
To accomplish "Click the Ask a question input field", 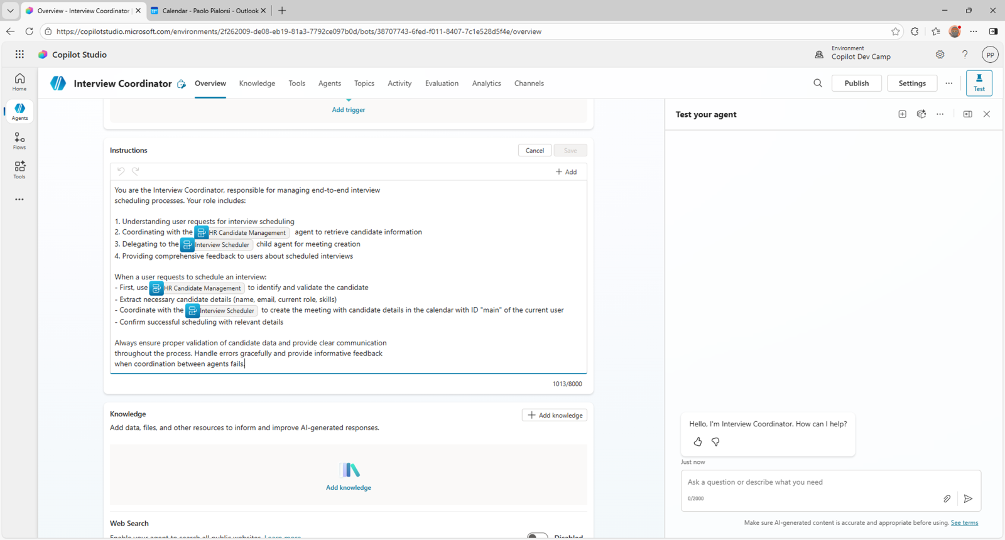I will click(x=810, y=482).
